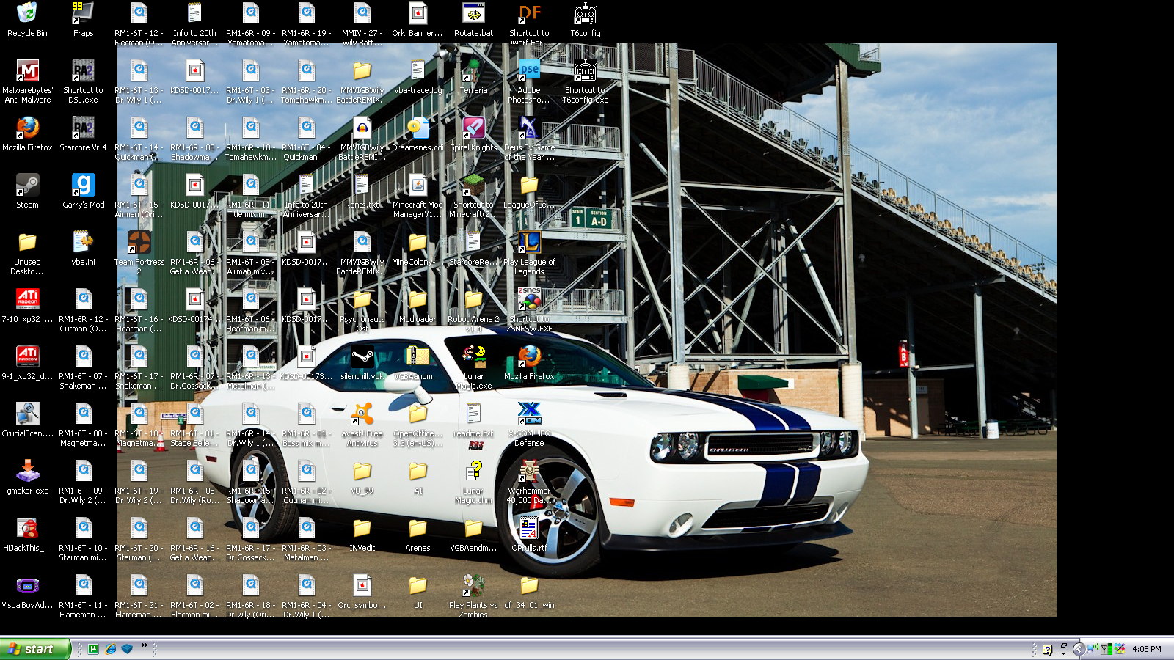
Task: Launch Play League of Legends icon
Action: pos(529,243)
